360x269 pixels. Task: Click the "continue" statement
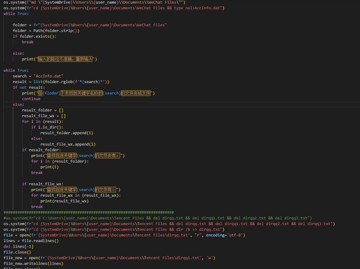tap(31, 99)
